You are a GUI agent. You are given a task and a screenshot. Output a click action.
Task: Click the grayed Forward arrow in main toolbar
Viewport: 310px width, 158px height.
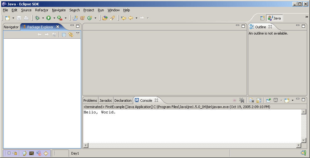(142, 18)
